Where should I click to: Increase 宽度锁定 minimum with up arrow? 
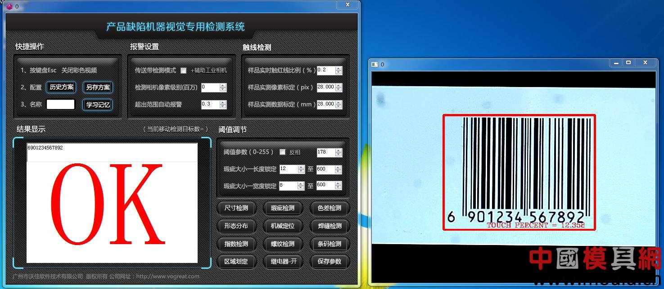click(x=301, y=183)
